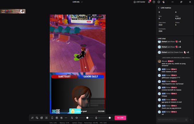Select the 'eveeee bumalik ka naaaaa' comment
This screenshot has width=194, height=124.
click(x=171, y=90)
